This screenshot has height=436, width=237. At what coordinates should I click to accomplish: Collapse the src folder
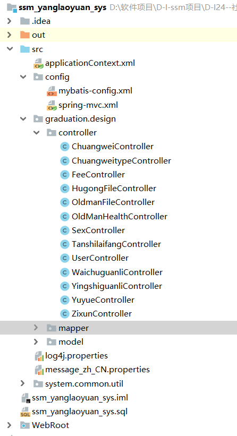tap(10, 49)
